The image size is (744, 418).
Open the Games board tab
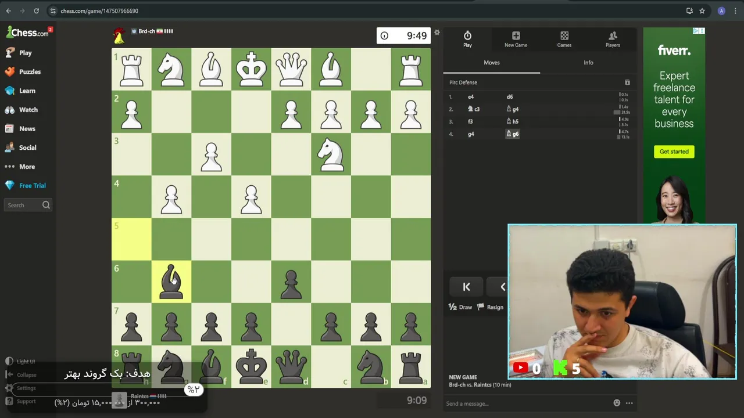564,39
